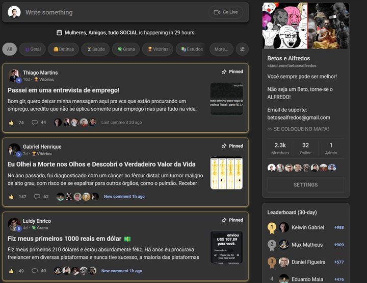Image resolution: width=367 pixels, height=283 pixels.
Task: Click the pin icon on Gabriel Henrique's post
Action: 224,146
